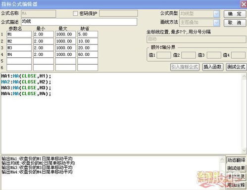This screenshot has height=190, width=247.
Task: Click the default value field 60.00
Action: coord(88,54)
